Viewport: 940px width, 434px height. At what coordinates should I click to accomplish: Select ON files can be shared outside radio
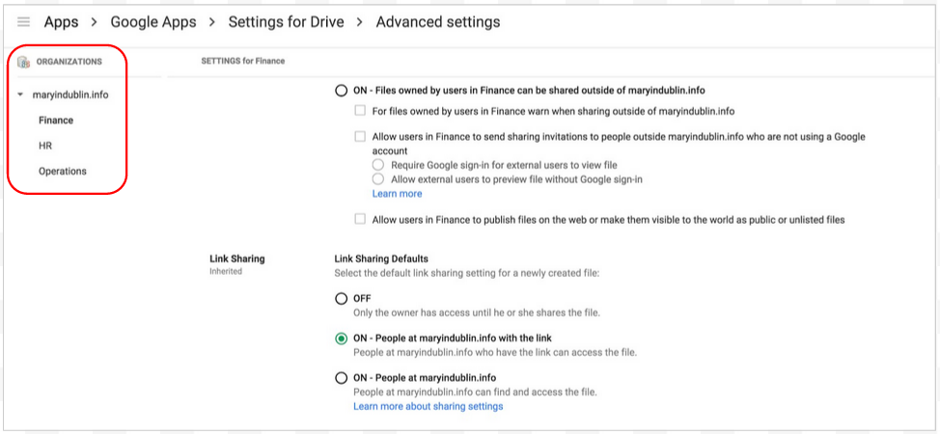pyautogui.click(x=341, y=91)
